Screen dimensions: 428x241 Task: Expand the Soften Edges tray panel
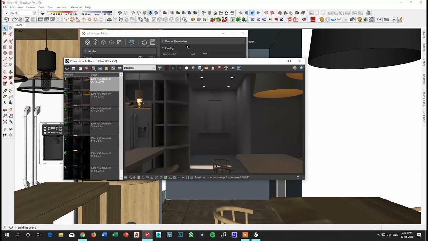424,97
